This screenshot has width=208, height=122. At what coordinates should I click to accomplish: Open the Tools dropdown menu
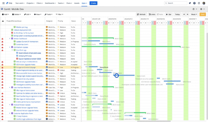tap(48, 14)
